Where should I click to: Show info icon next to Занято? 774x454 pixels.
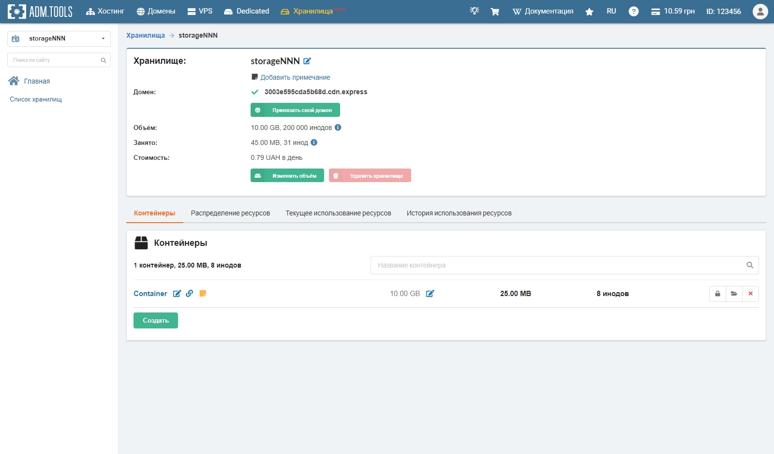coord(314,142)
